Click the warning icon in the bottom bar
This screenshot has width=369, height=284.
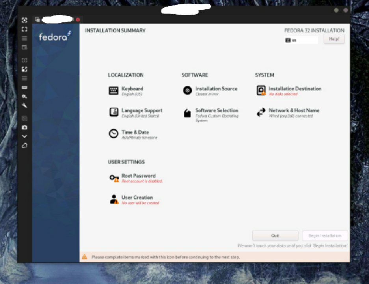pyautogui.click(x=84, y=257)
